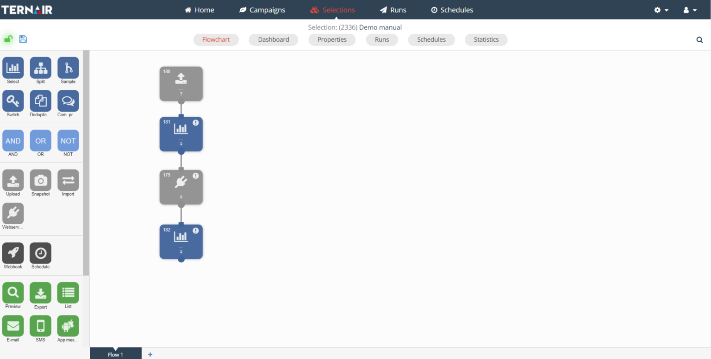This screenshot has height=359, width=711.
Task: Open Campaigns in the top navigation
Action: tap(262, 10)
